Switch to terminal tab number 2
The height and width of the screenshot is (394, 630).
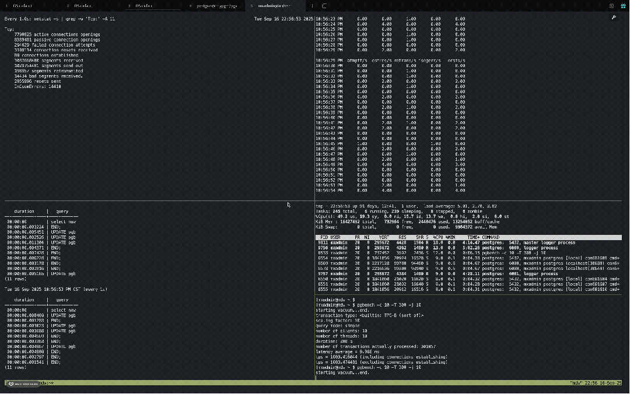pos(92,6)
